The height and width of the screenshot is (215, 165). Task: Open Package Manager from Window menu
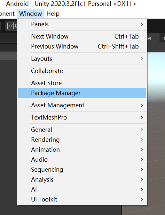(x=82, y=93)
